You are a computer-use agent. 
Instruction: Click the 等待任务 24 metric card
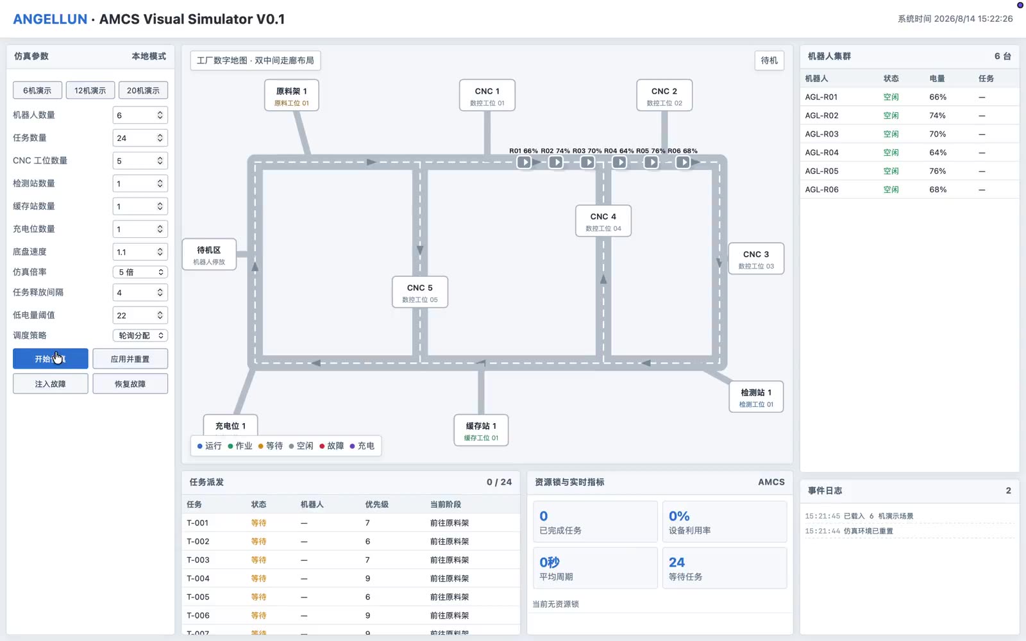[724, 568]
